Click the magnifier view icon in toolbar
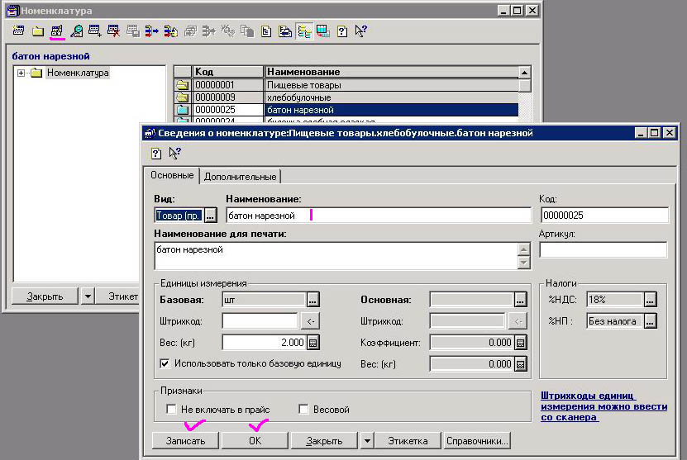687x460 pixels. [76, 32]
